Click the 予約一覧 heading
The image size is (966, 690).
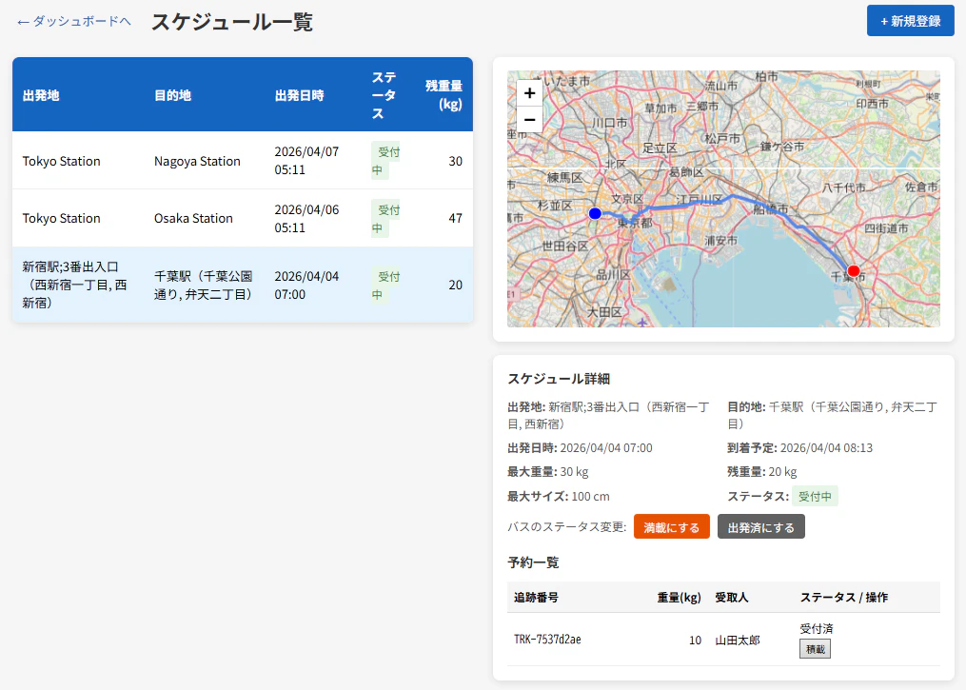pyautogui.click(x=534, y=562)
